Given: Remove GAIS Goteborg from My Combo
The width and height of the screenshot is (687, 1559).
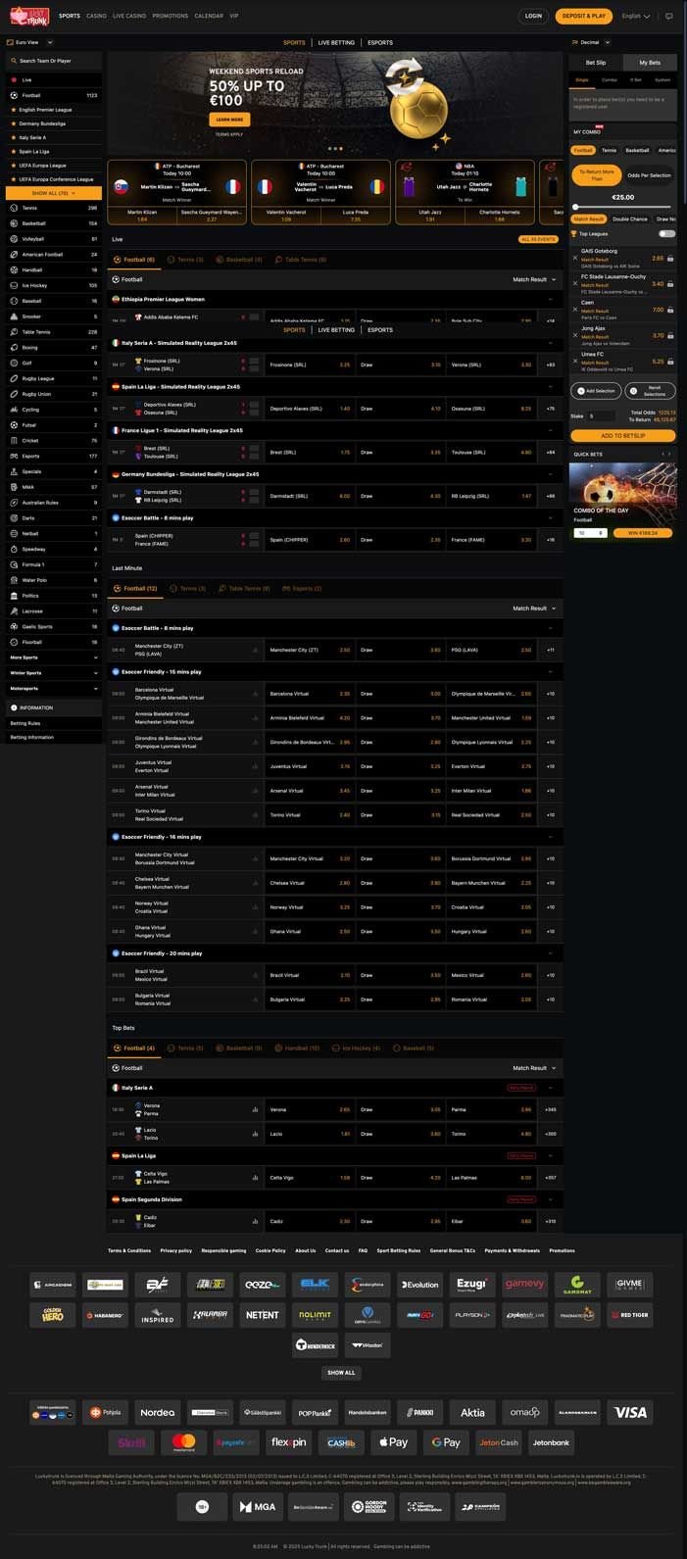Looking at the screenshot, I should 575,258.
